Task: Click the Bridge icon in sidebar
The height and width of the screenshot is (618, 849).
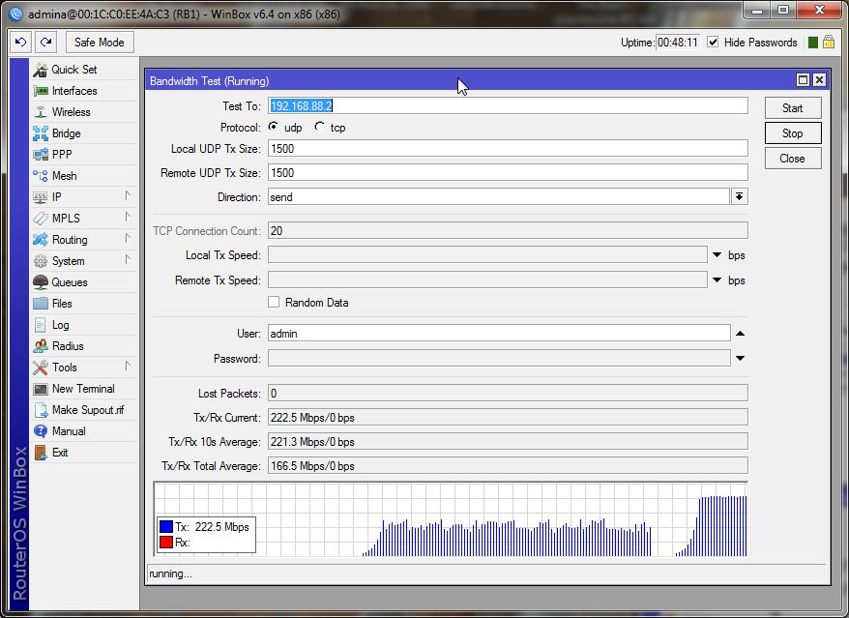Action: click(41, 133)
